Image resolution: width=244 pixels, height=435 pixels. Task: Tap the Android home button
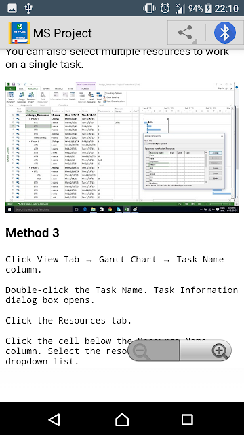[122, 419]
